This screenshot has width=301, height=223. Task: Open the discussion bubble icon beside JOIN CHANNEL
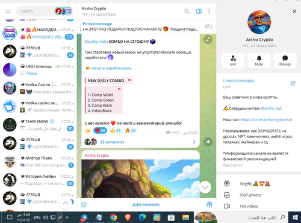pyautogui.click(x=84, y=205)
